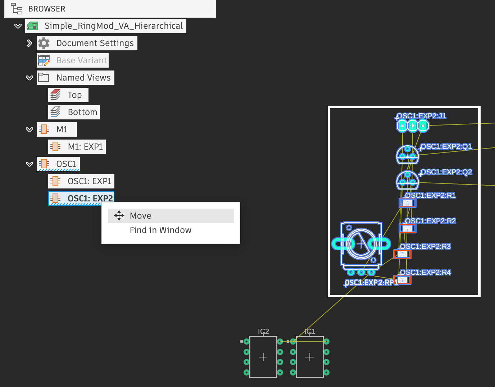Click the M1: EXP1 module icon
Viewport: 495px width, 387px height.
[55, 146]
